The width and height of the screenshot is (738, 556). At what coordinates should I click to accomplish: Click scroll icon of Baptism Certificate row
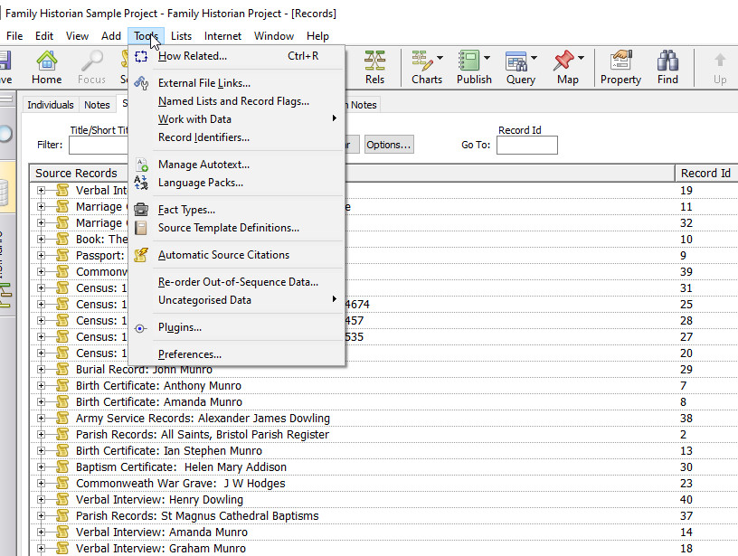(x=62, y=467)
